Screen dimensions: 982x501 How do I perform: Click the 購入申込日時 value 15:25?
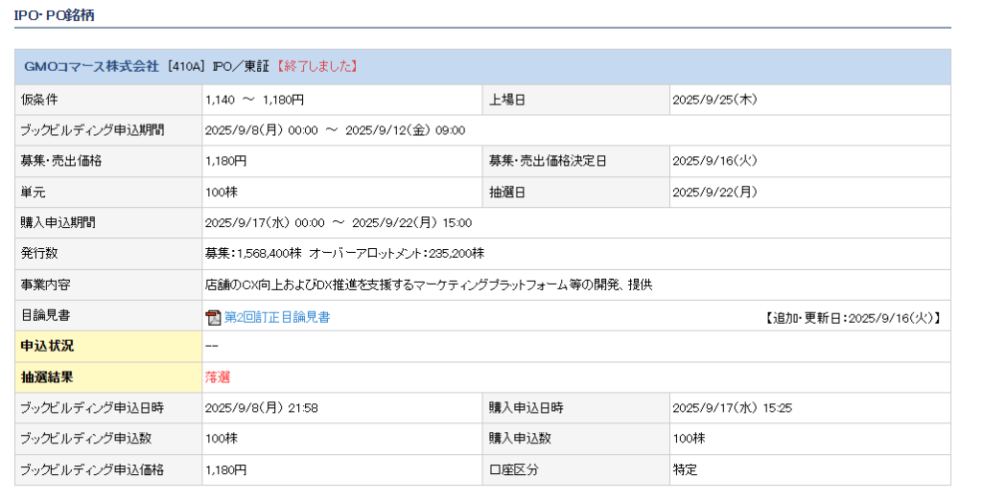[732, 408]
